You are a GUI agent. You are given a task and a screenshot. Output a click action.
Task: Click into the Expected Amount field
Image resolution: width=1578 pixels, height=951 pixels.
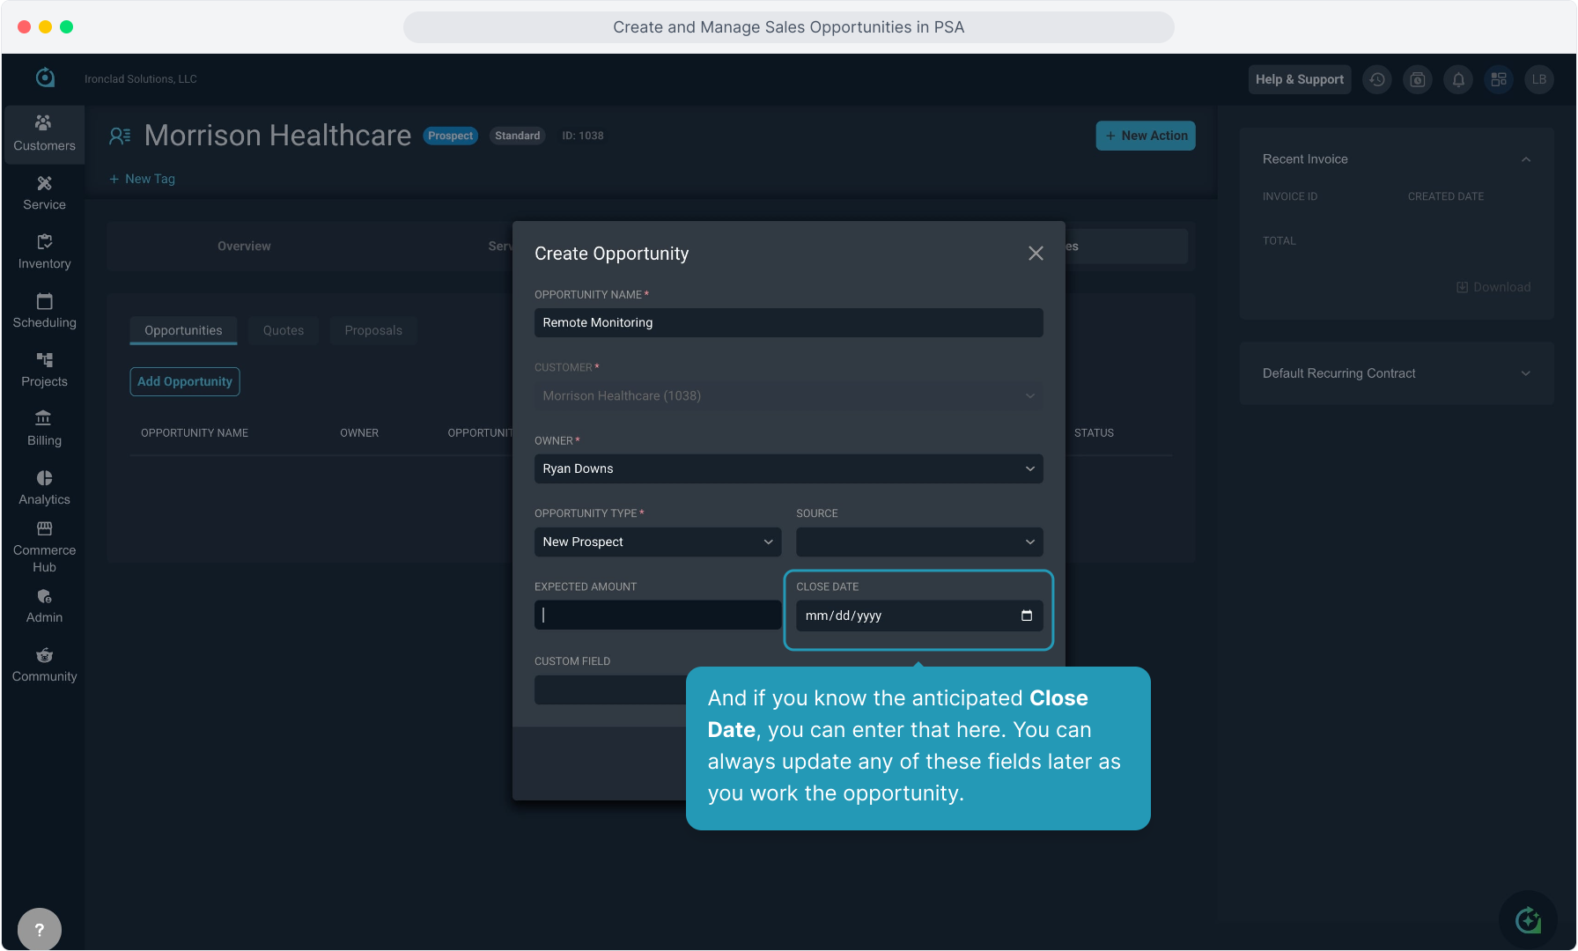tap(658, 616)
